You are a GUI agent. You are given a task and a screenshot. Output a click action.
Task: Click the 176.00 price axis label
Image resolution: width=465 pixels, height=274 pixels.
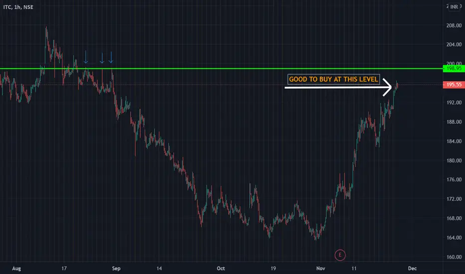(454, 179)
